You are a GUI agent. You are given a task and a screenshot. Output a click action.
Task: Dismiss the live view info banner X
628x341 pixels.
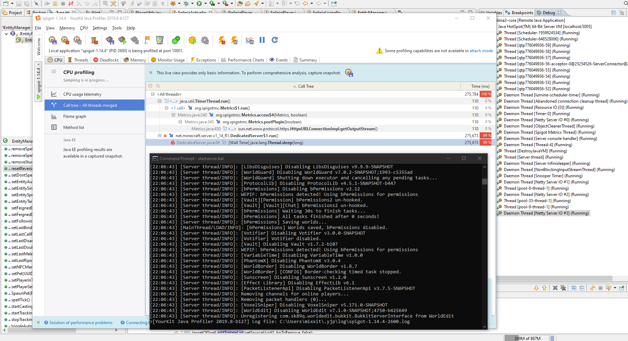coord(151,73)
